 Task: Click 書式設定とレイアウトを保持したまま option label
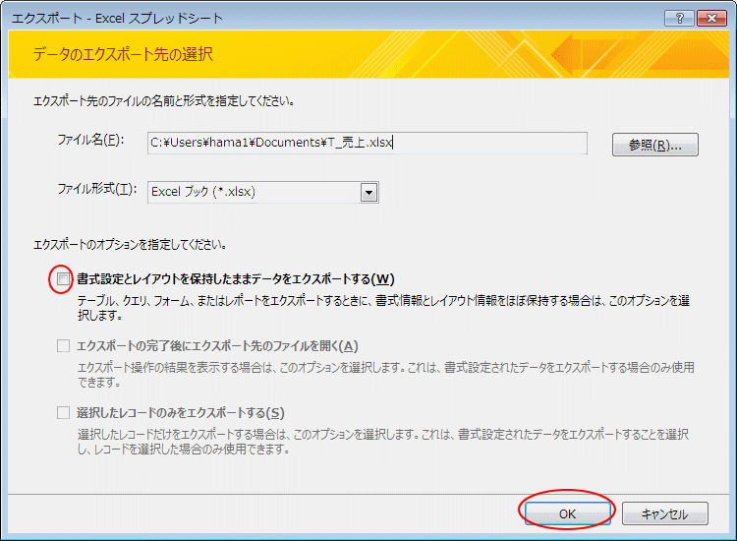[x=236, y=279]
